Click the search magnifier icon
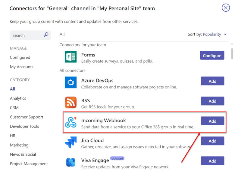235x170 pixels. point(46,35)
